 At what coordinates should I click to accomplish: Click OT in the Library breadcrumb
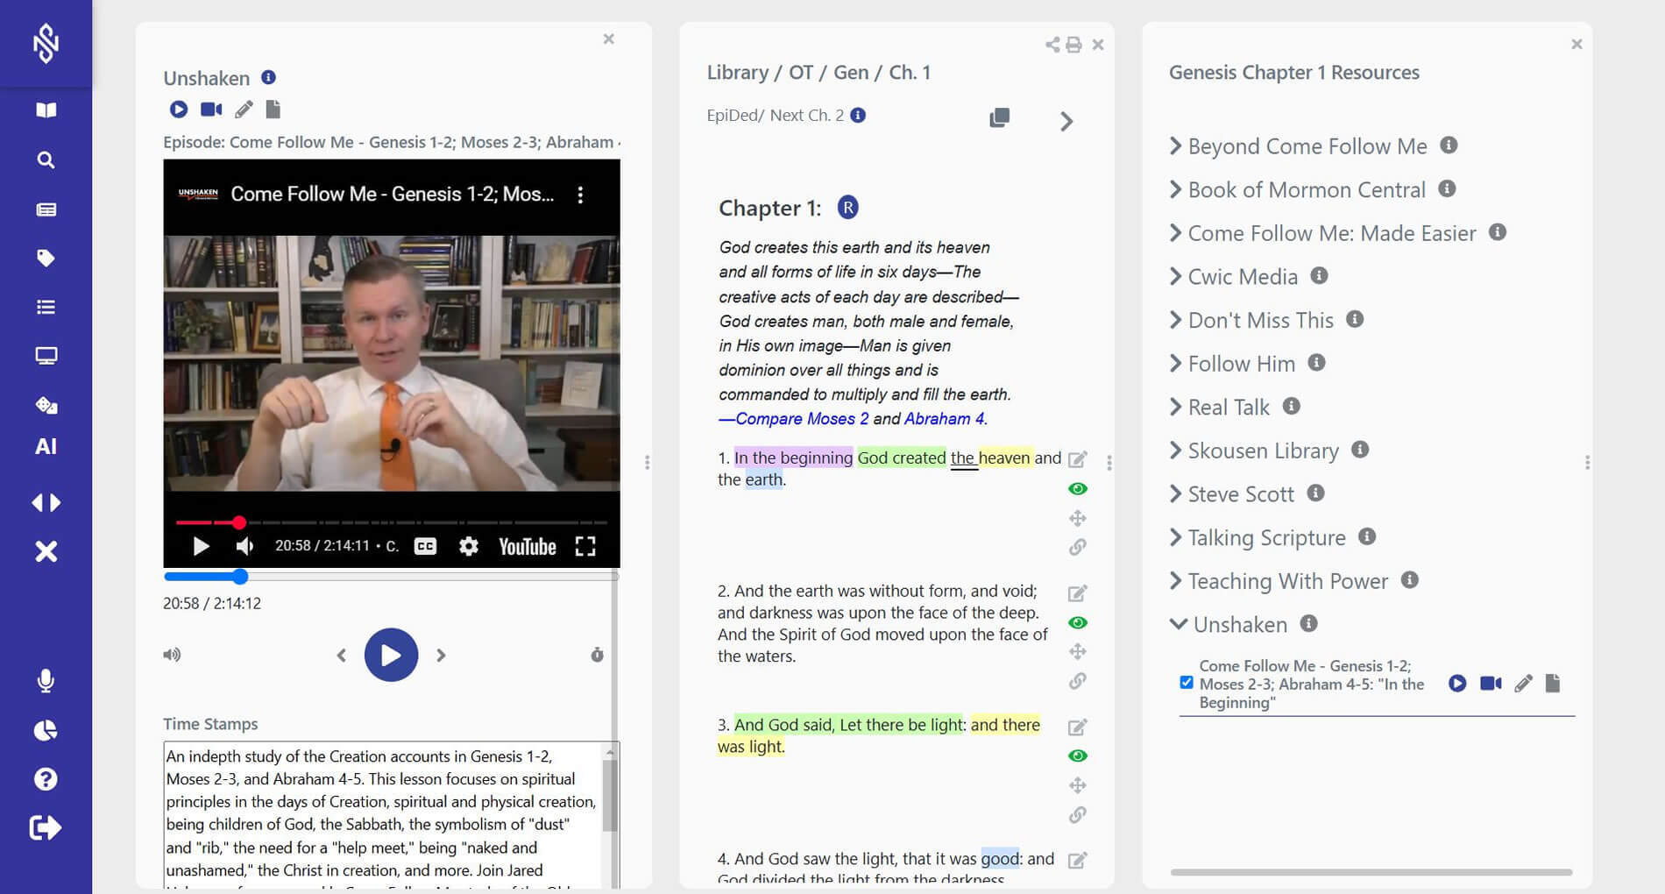(800, 73)
